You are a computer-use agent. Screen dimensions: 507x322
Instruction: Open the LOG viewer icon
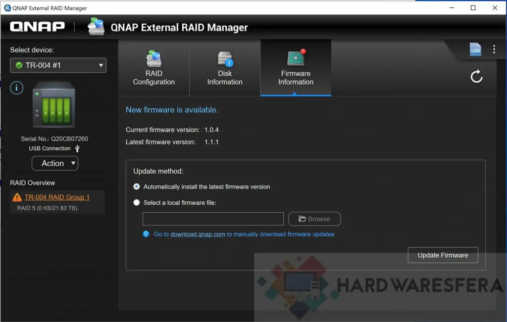(475, 49)
